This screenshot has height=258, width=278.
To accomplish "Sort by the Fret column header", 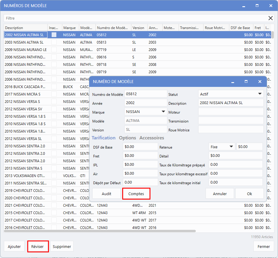I will pyautogui.click(x=258, y=28).
